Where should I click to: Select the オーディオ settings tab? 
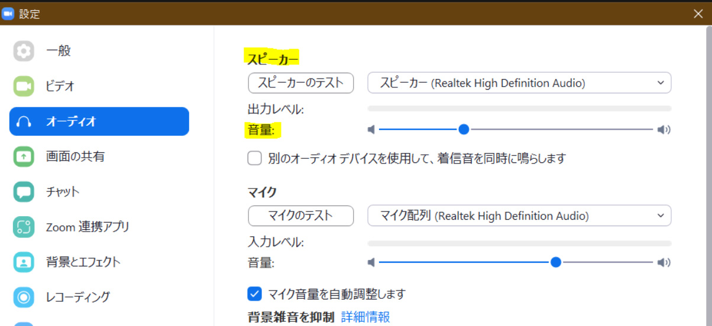99,122
